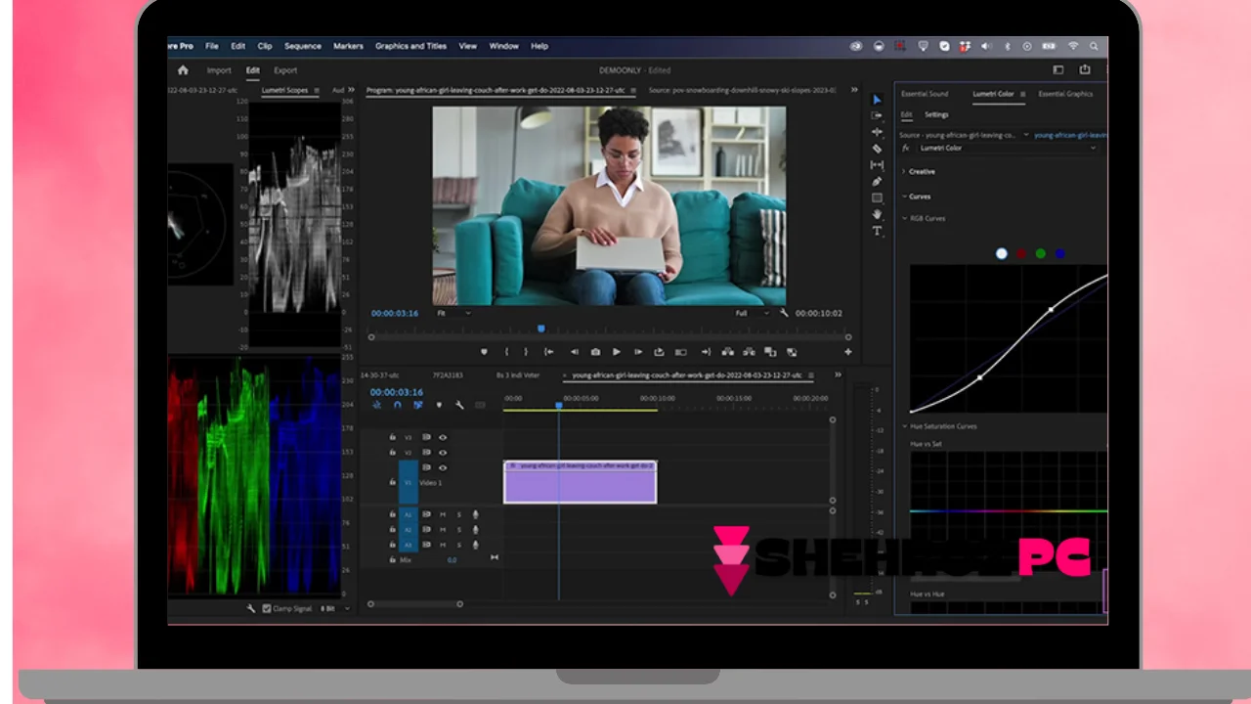
Task: Select the Razor tool
Action: [x=877, y=149]
